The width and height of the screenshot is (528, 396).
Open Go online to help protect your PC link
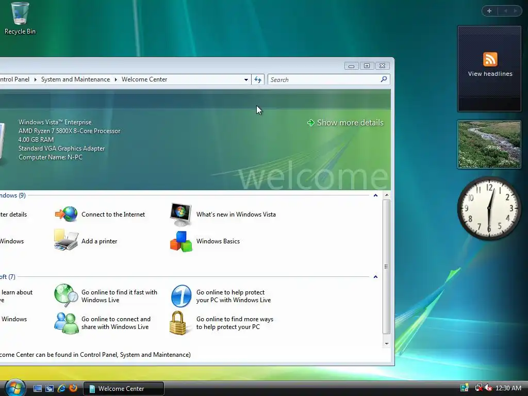[x=234, y=296]
